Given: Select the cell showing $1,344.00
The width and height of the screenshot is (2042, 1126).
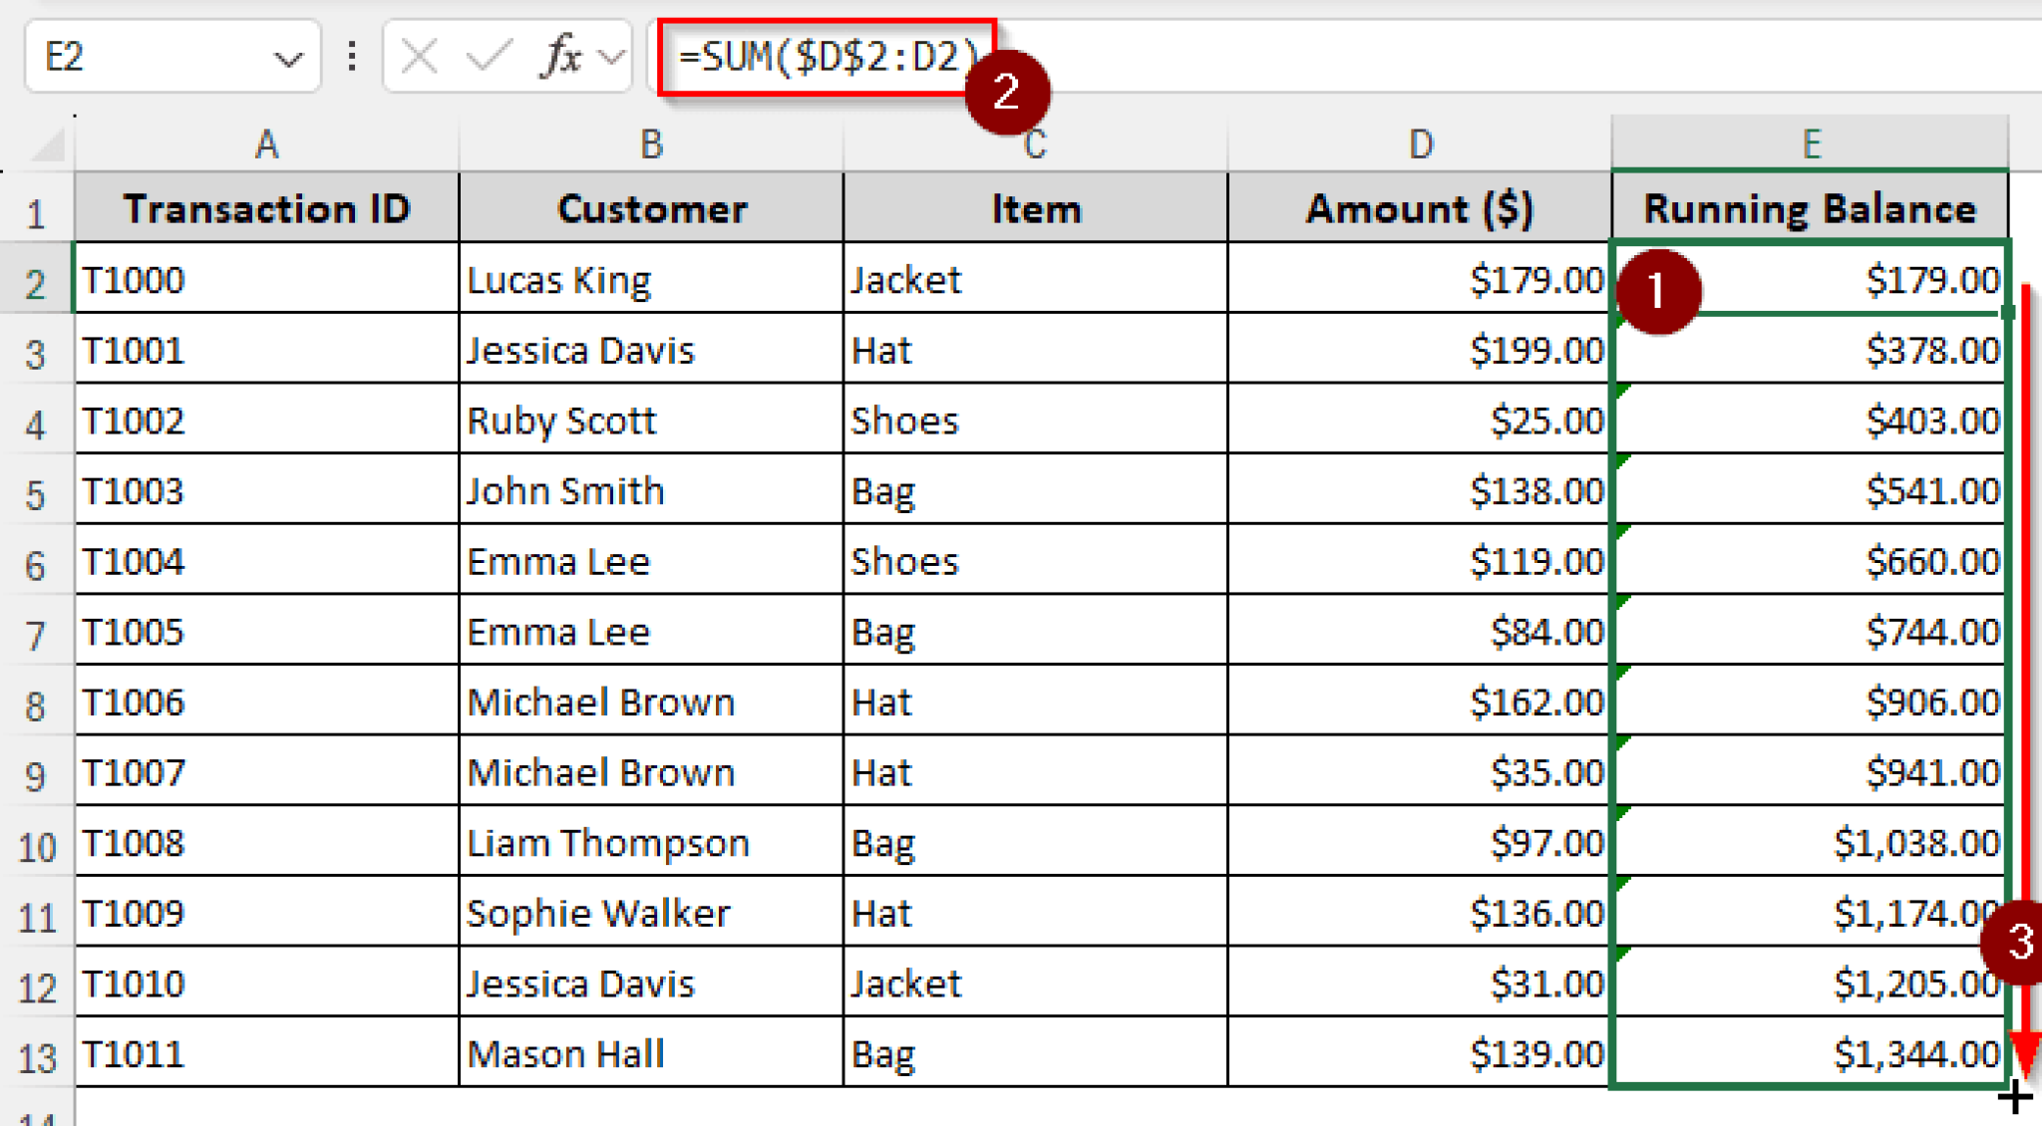Looking at the screenshot, I should (1810, 1053).
